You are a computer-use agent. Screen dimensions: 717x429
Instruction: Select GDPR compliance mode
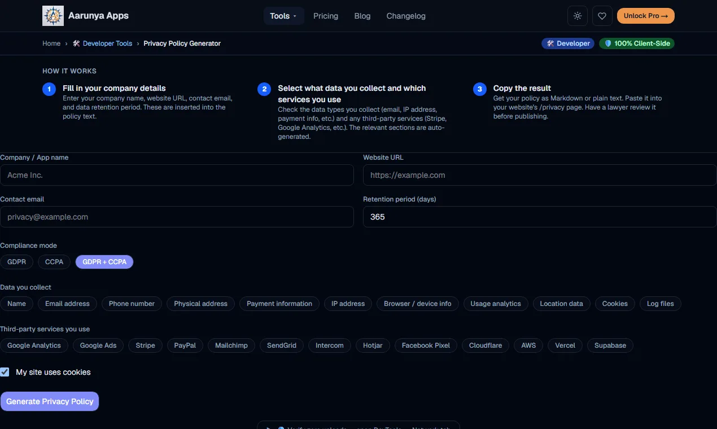pos(17,262)
